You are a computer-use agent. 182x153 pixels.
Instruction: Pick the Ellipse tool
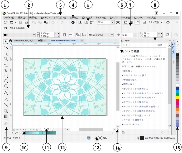coord(6,81)
